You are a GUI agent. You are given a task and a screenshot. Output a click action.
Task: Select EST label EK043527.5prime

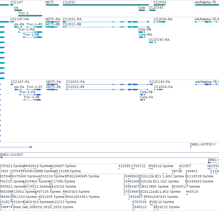point(186,187)
